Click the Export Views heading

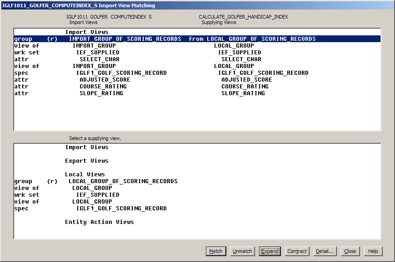pos(87,161)
